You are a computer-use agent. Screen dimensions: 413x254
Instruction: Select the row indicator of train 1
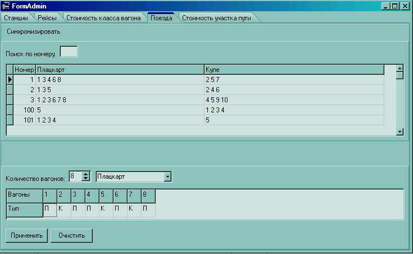click(x=10, y=80)
